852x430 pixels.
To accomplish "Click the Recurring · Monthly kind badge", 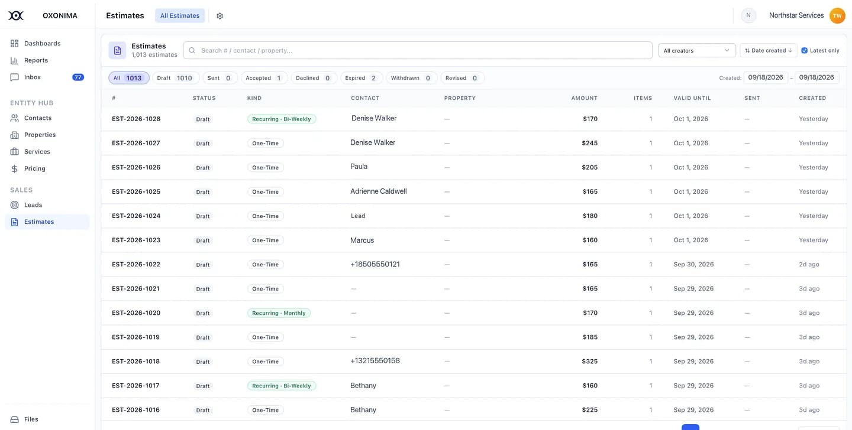I will 279,313.
